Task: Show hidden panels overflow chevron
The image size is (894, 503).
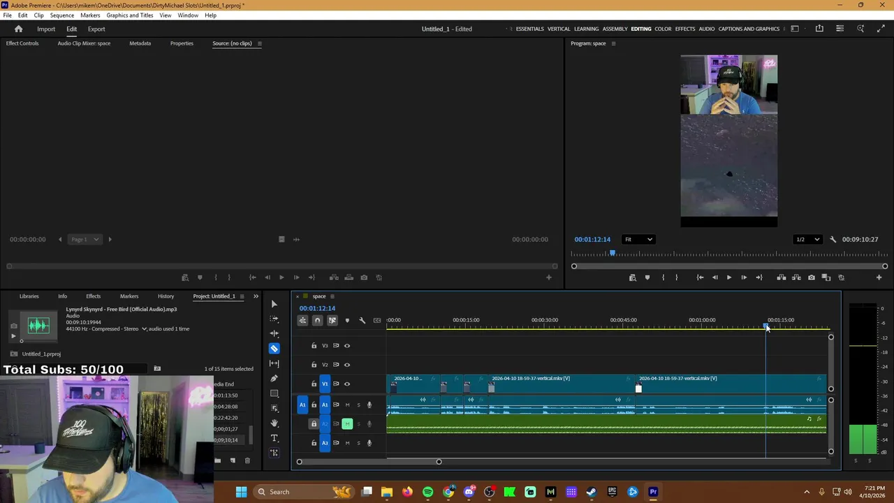Action: (x=256, y=296)
